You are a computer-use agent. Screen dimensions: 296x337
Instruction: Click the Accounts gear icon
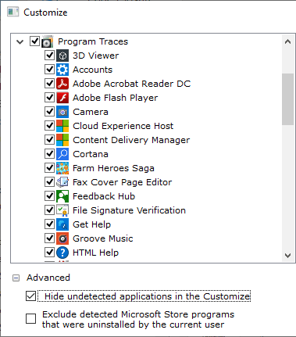coord(62,70)
